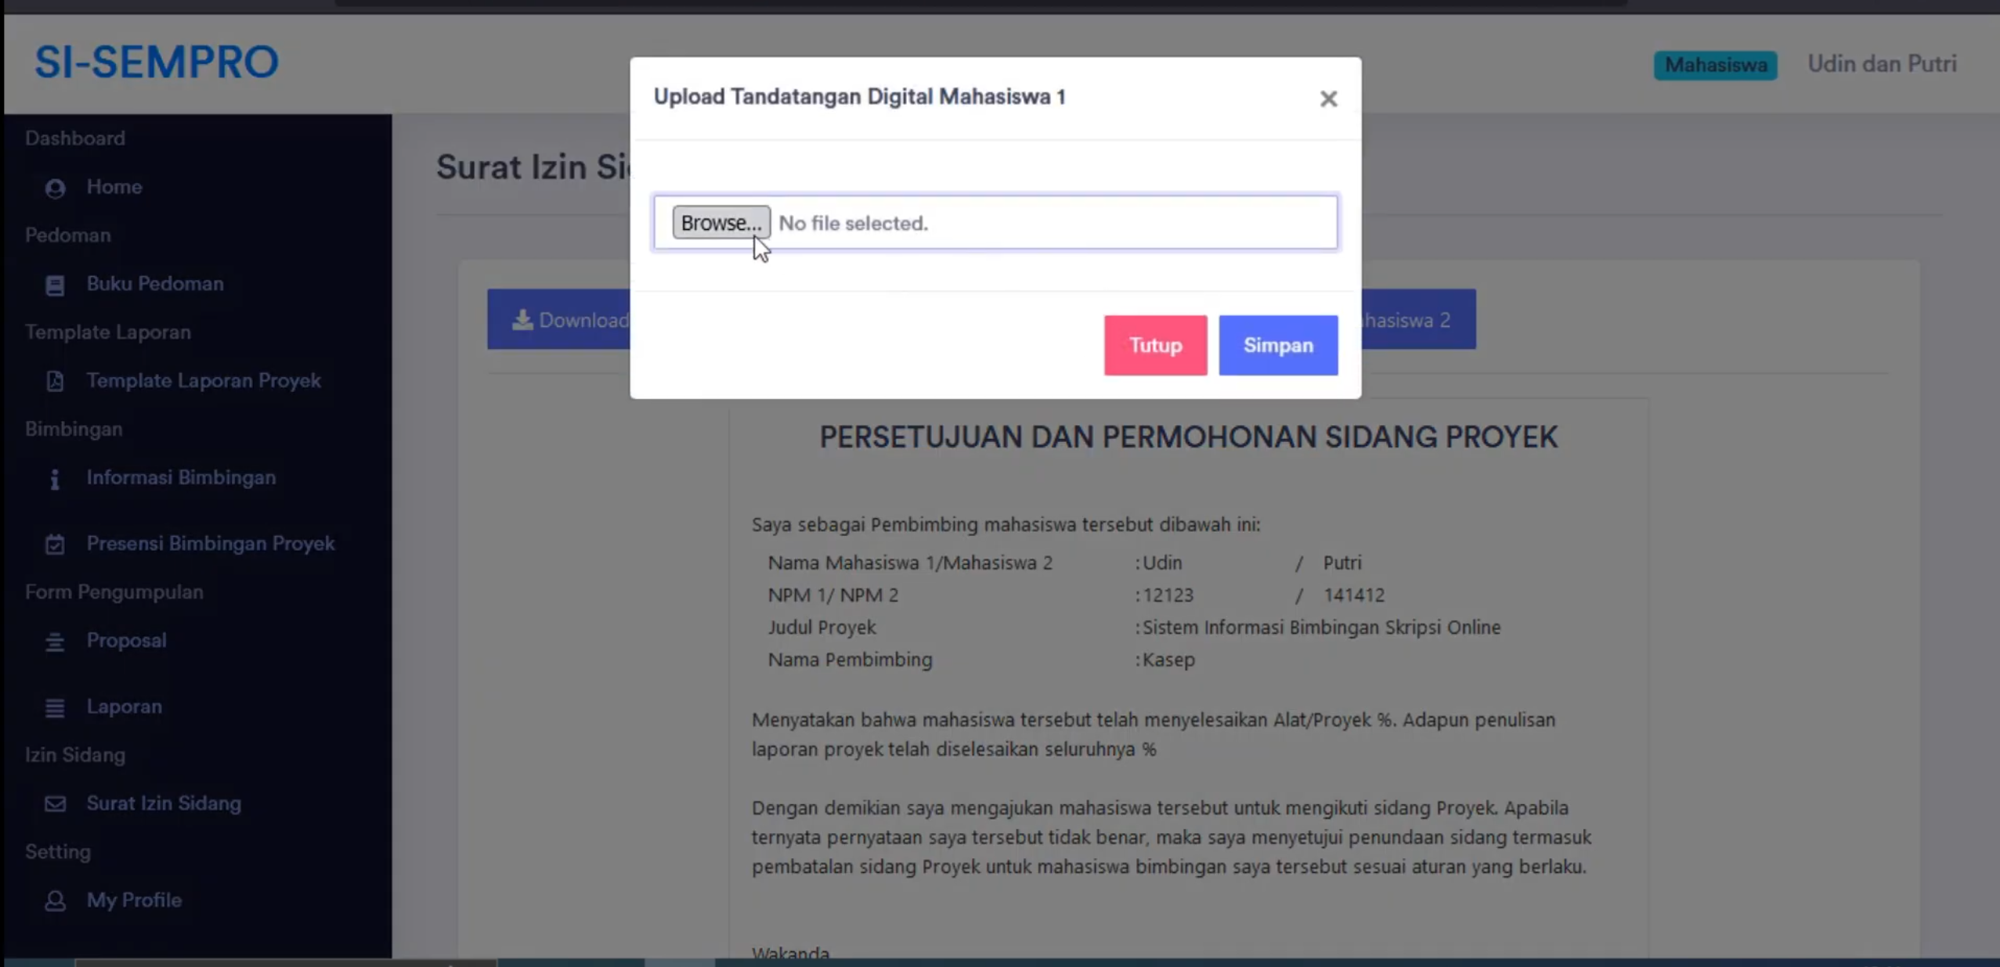The width and height of the screenshot is (2000, 967).
Task: Click the Proposal list icon
Action: point(55,642)
